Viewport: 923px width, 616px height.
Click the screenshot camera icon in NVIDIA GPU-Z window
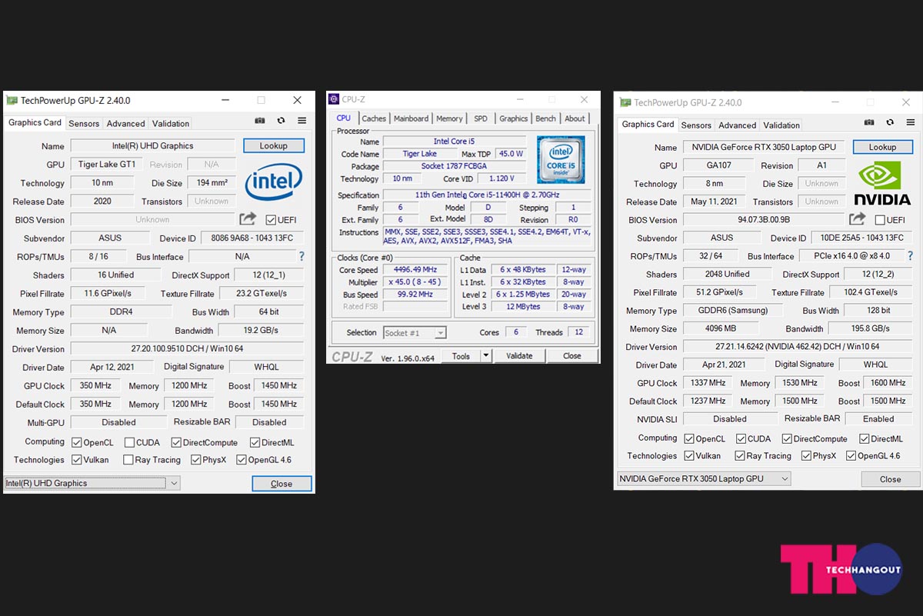pyautogui.click(x=869, y=122)
